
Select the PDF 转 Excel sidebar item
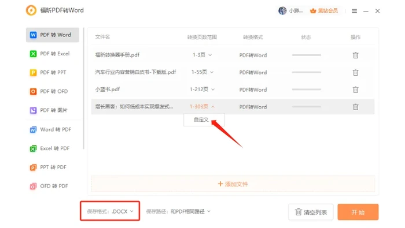pos(53,54)
